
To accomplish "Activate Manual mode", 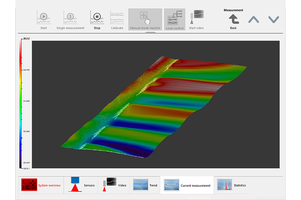I will [144, 18].
